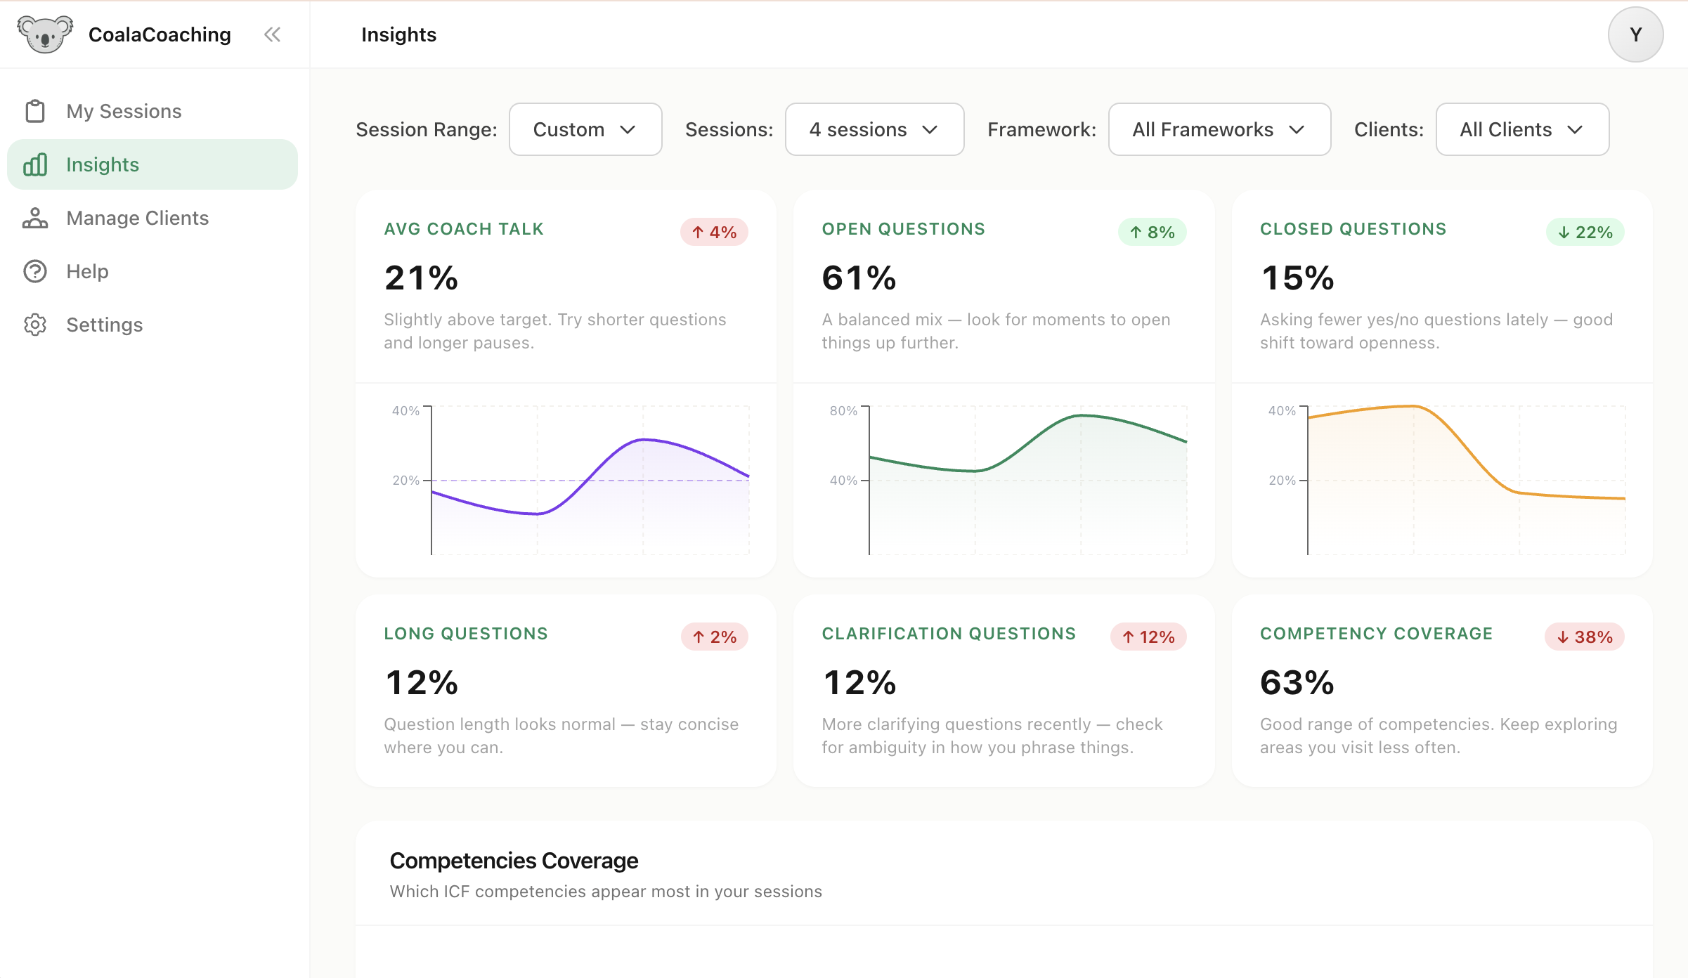The image size is (1688, 978).
Task: Click the Manage Clients people icon
Action: pyautogui.click(x=35, y=218)
